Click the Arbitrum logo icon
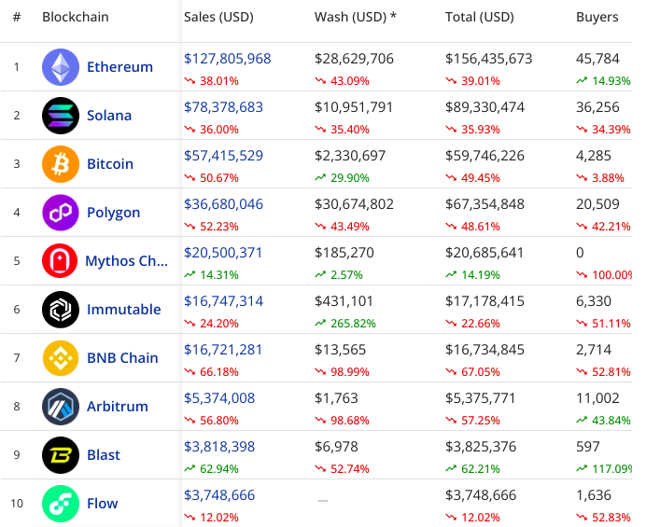Image resolution: width=646 pixels, height=527 pixels. 61,407
